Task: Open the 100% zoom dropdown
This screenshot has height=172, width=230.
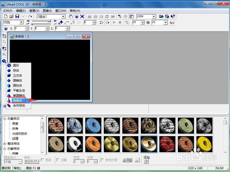Action: [154, 17]
